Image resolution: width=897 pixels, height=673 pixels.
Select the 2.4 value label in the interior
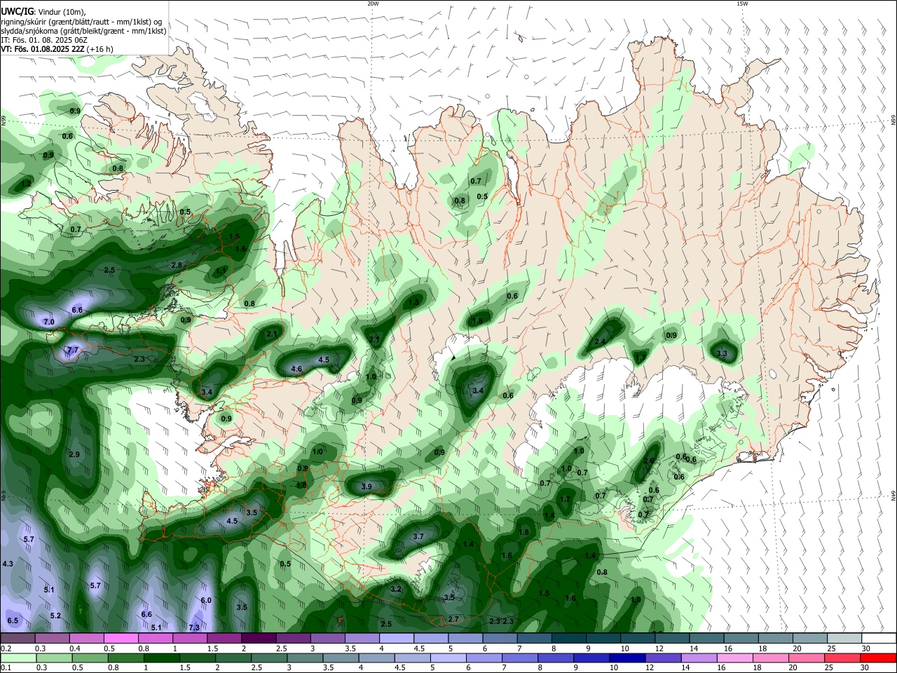(x=600, y=341)
